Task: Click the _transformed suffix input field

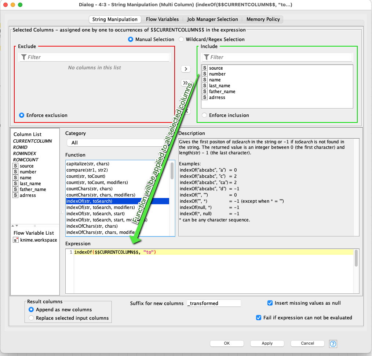Action: (x=214, y=303)
